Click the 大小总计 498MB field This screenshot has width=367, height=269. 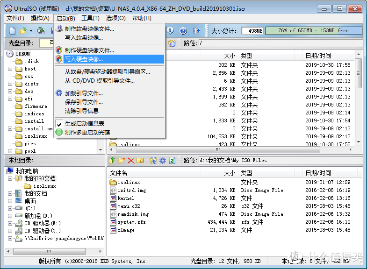252,31
